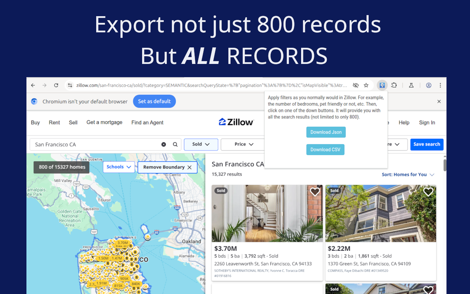Bookmark this page with the star icon
Viewport: 470px width, 294px height.
[366, 85]
